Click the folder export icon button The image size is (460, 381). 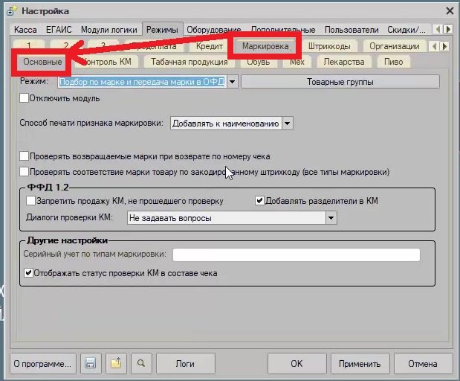(116, 363)
